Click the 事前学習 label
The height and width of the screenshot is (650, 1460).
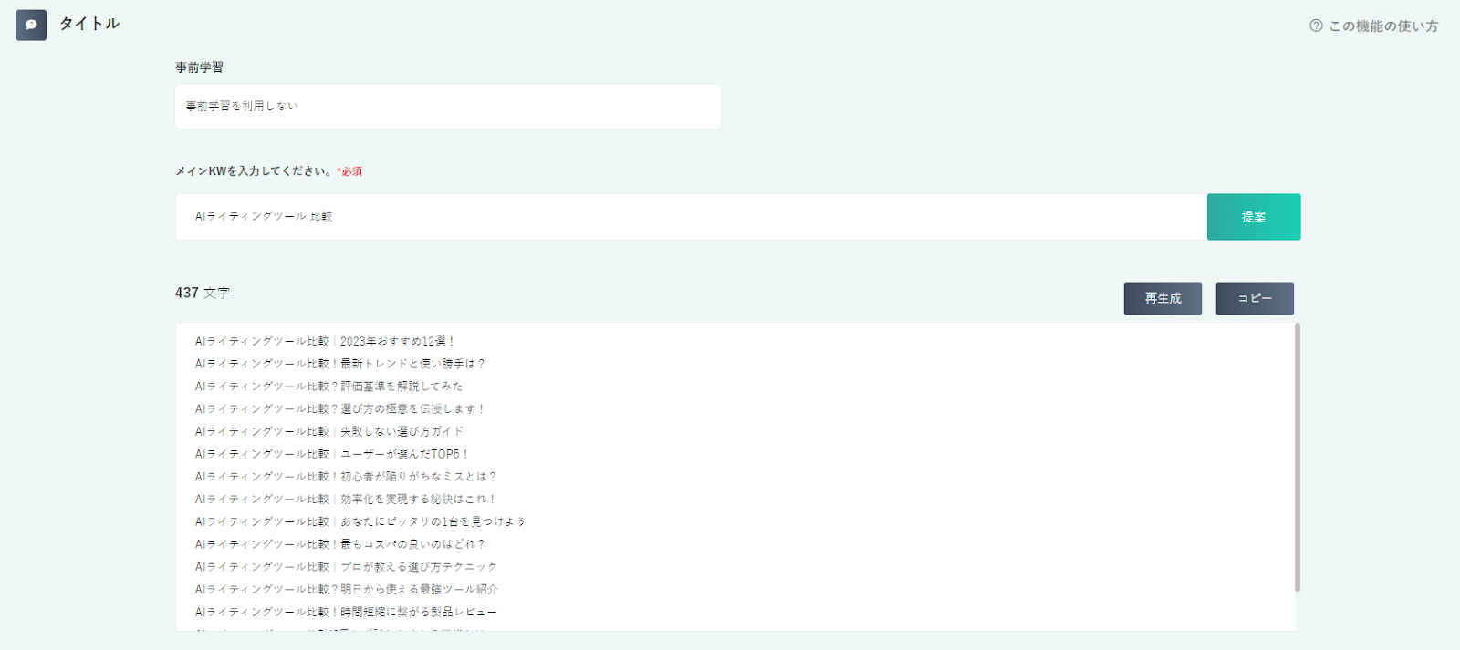(199, 67)
